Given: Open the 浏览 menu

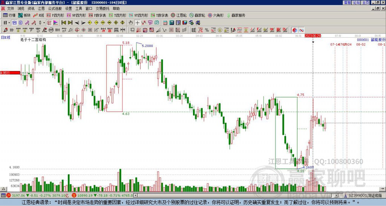Looking at the screenshot, I should 21,9.
